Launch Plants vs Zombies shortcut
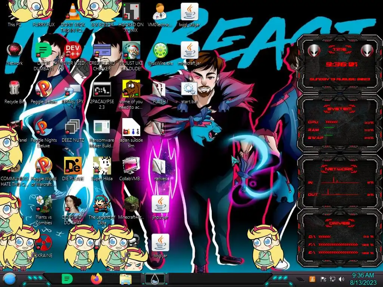 [43, 210]
